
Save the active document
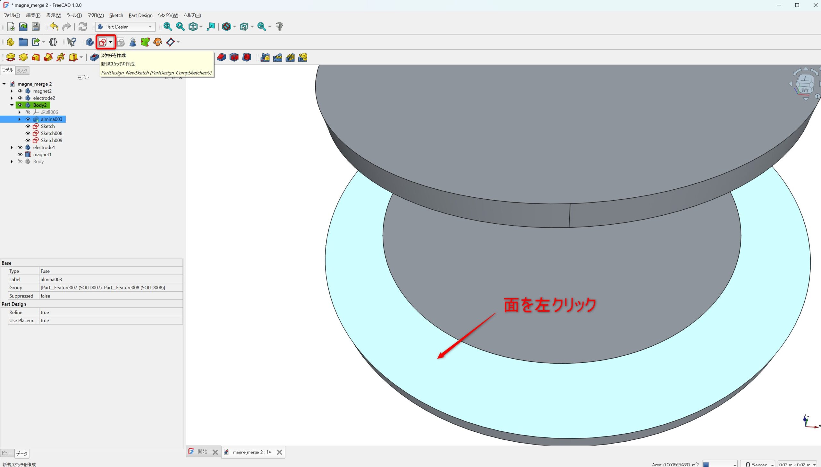pyautogui.click(x=36, y=27)
